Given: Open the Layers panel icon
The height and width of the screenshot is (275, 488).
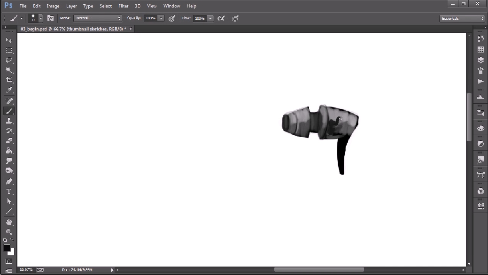Looking at the screenshot, I should 480,60.
